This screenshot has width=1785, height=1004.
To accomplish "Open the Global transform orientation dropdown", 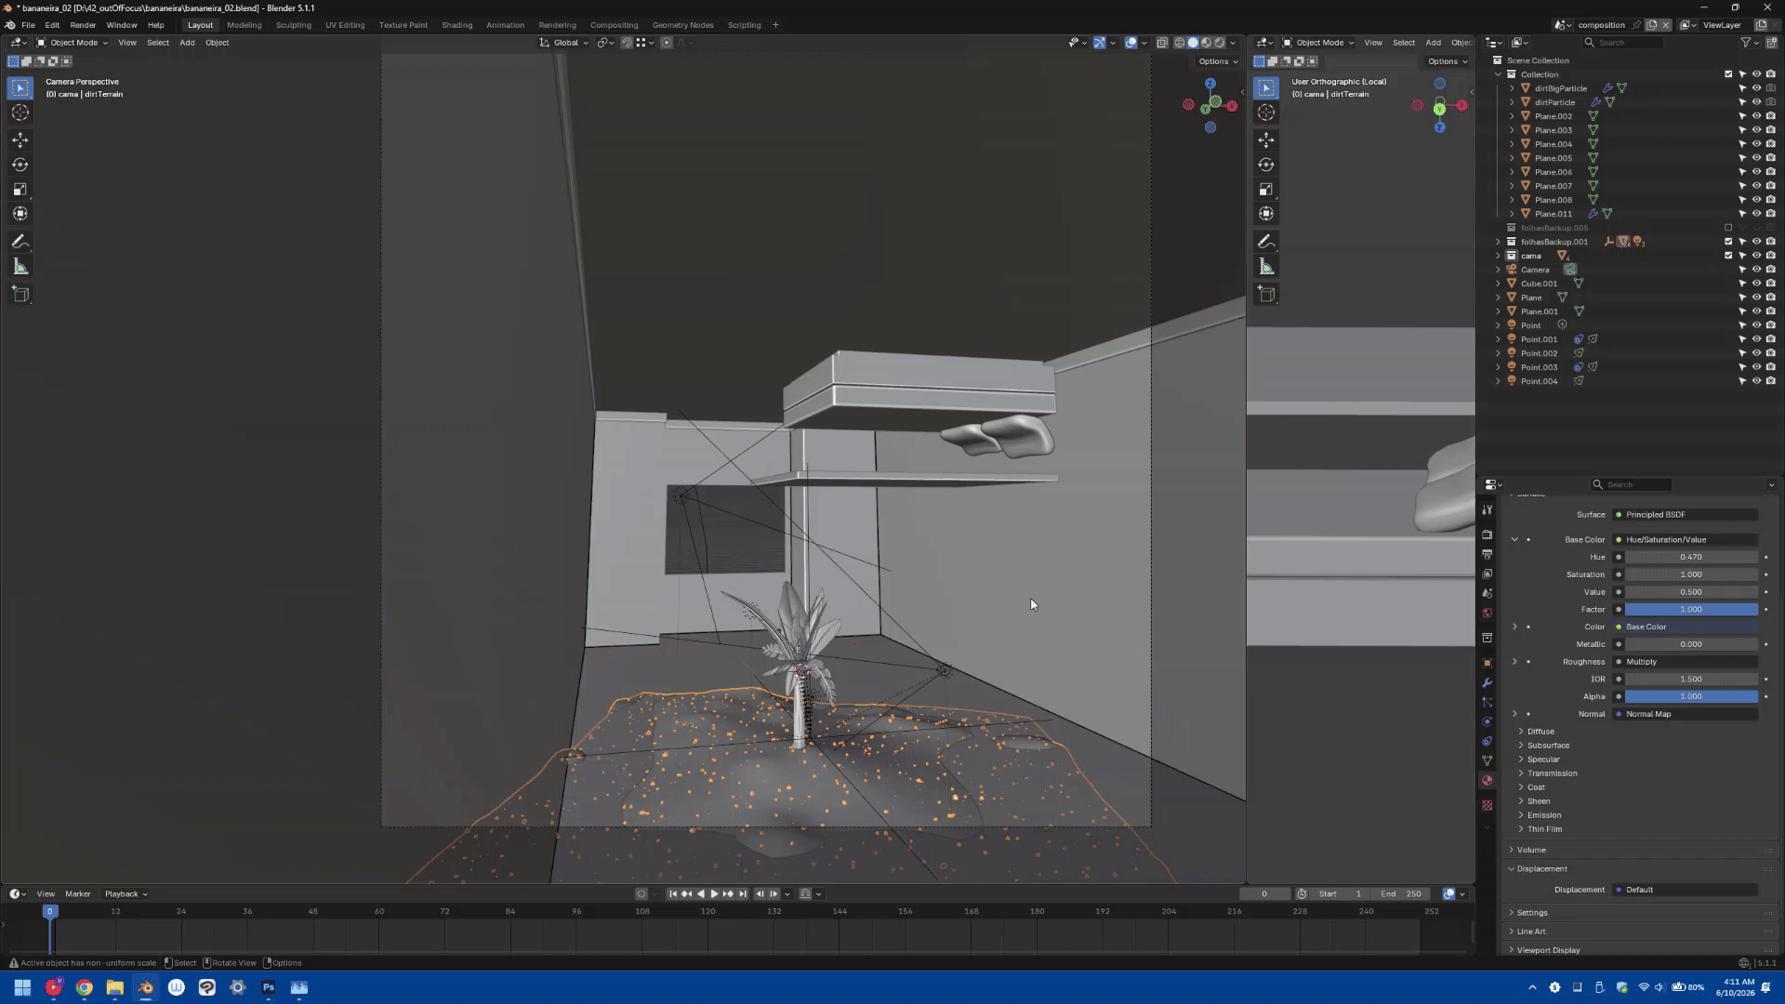I will 564,43.
